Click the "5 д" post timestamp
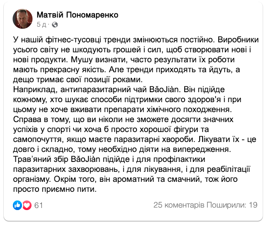The height and width of the screenshot is (225, 266). [x=41, y=24]
